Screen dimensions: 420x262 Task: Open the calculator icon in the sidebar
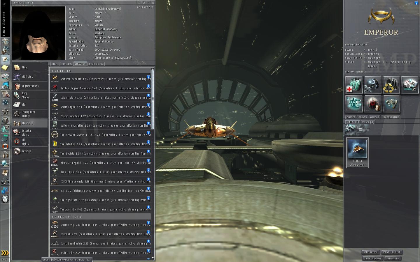[x=5, y=138]
